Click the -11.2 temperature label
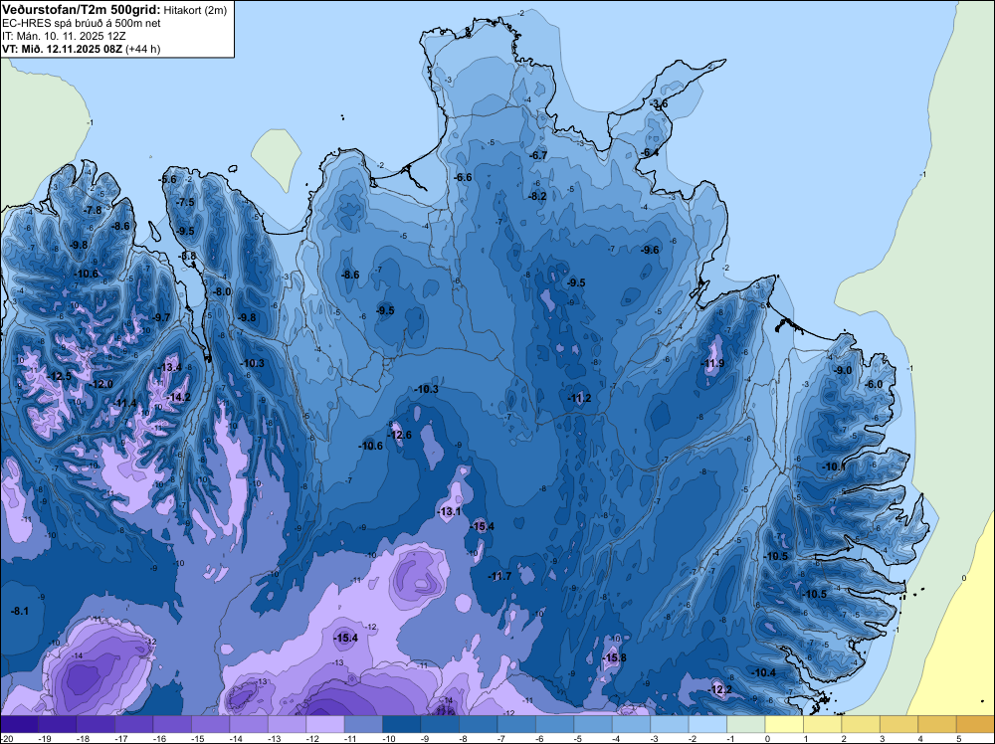The width and height of the screenshot is (995, 744). click(x=580, y=398)
